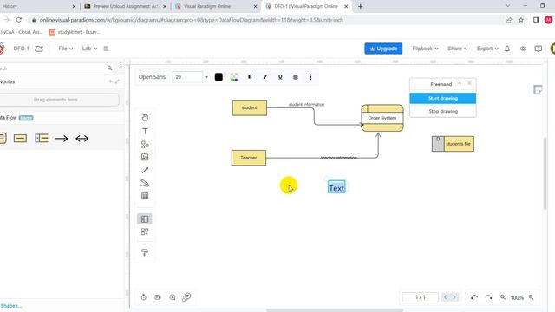Viewport: 555px width, 312px height.
Task: Select the students file data store
Action: (x=453, y=144)
